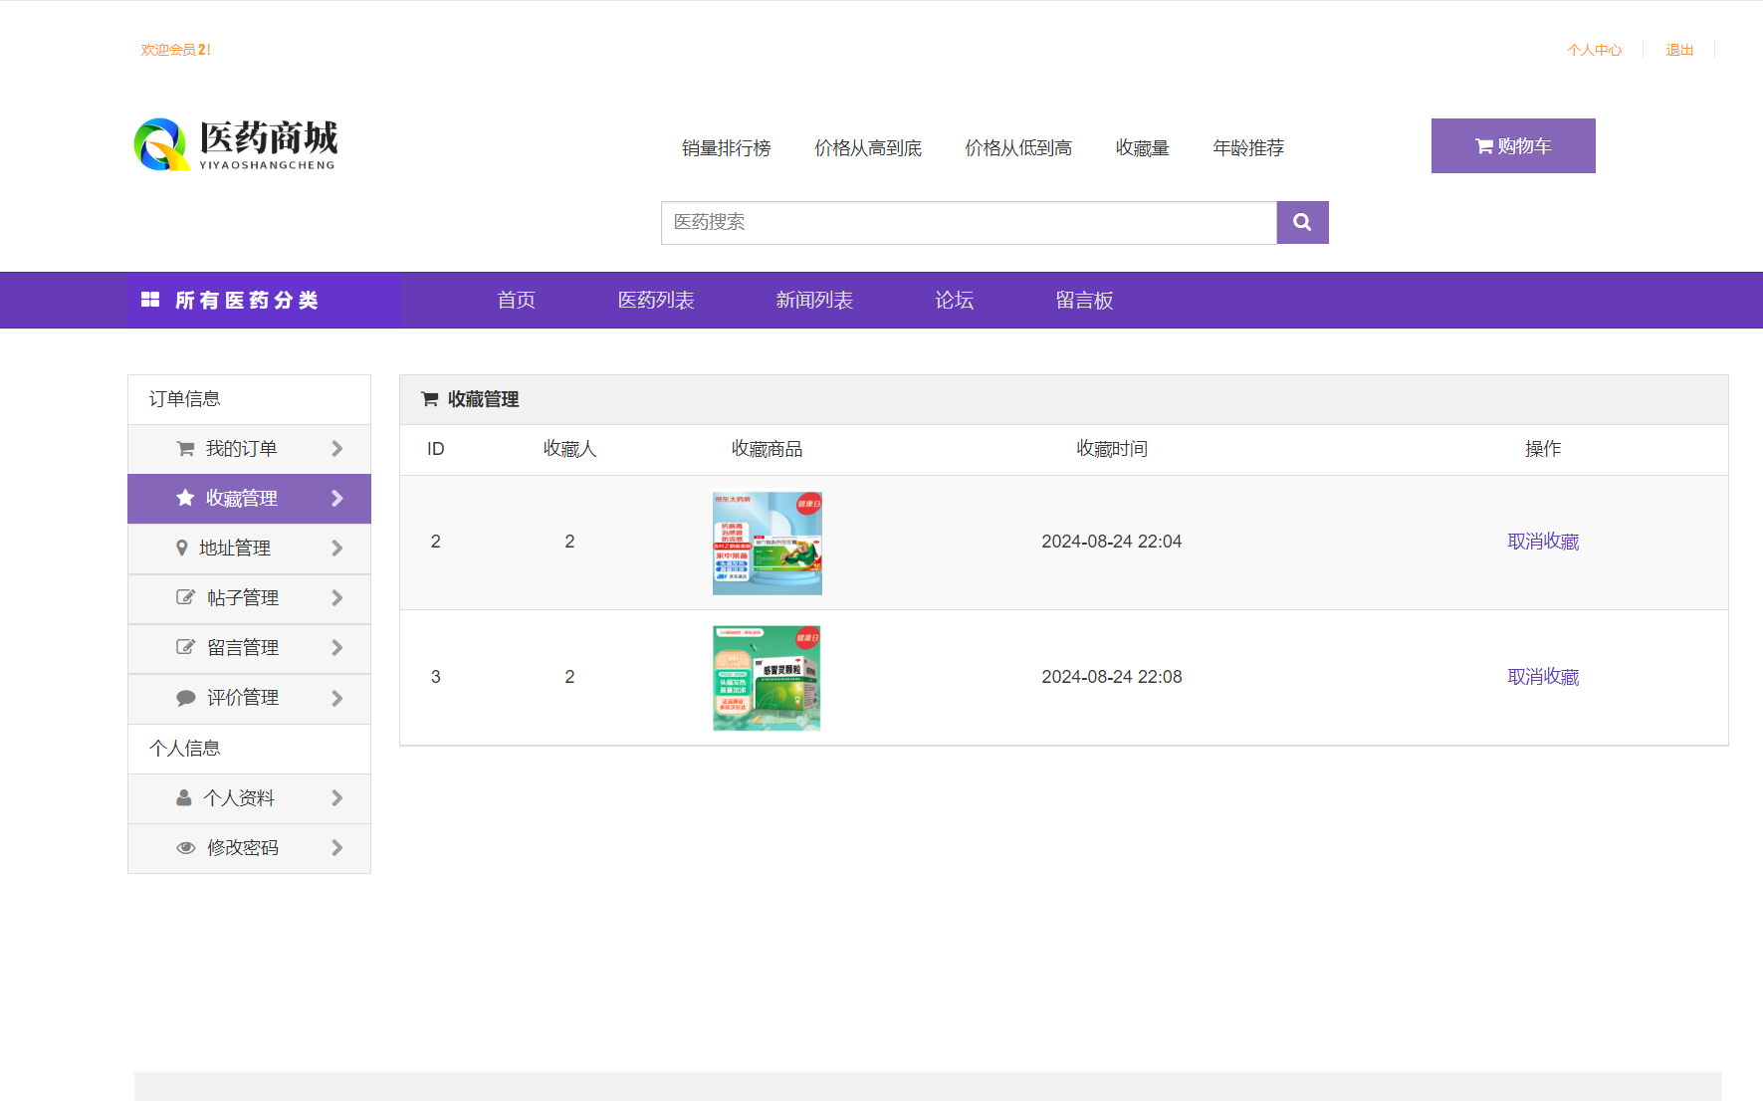Select the 修改密码 sidebar label
The height and width of the screenshot is (1101, 1763).
[243, 848]
